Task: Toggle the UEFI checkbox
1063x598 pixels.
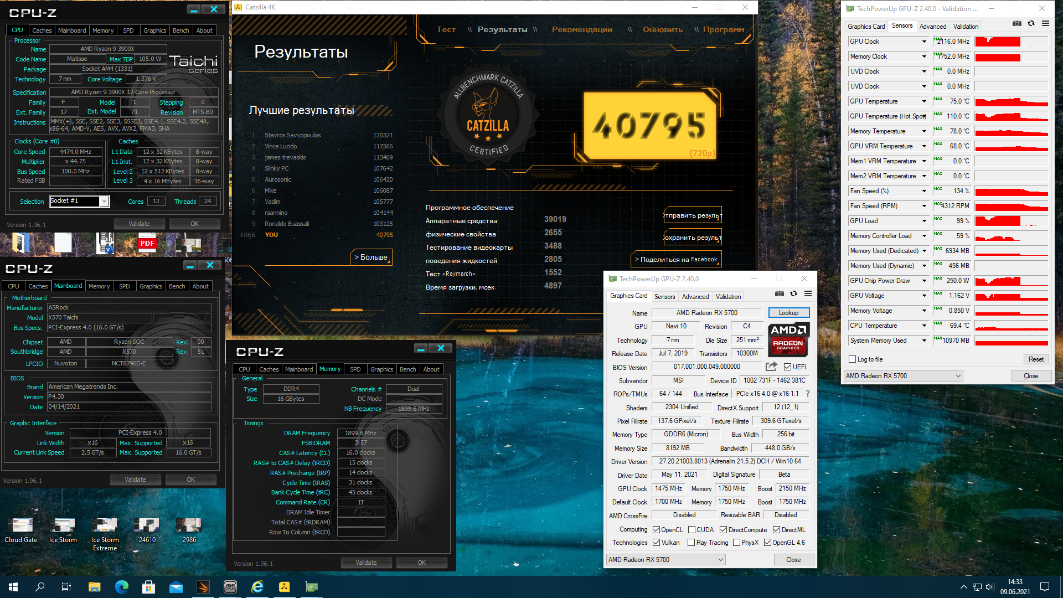Action: (787, 367)
